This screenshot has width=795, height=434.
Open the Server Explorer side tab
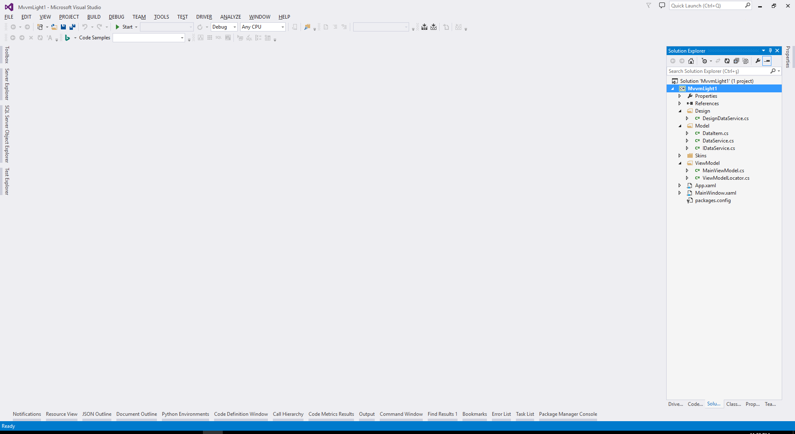coord(7,84)
